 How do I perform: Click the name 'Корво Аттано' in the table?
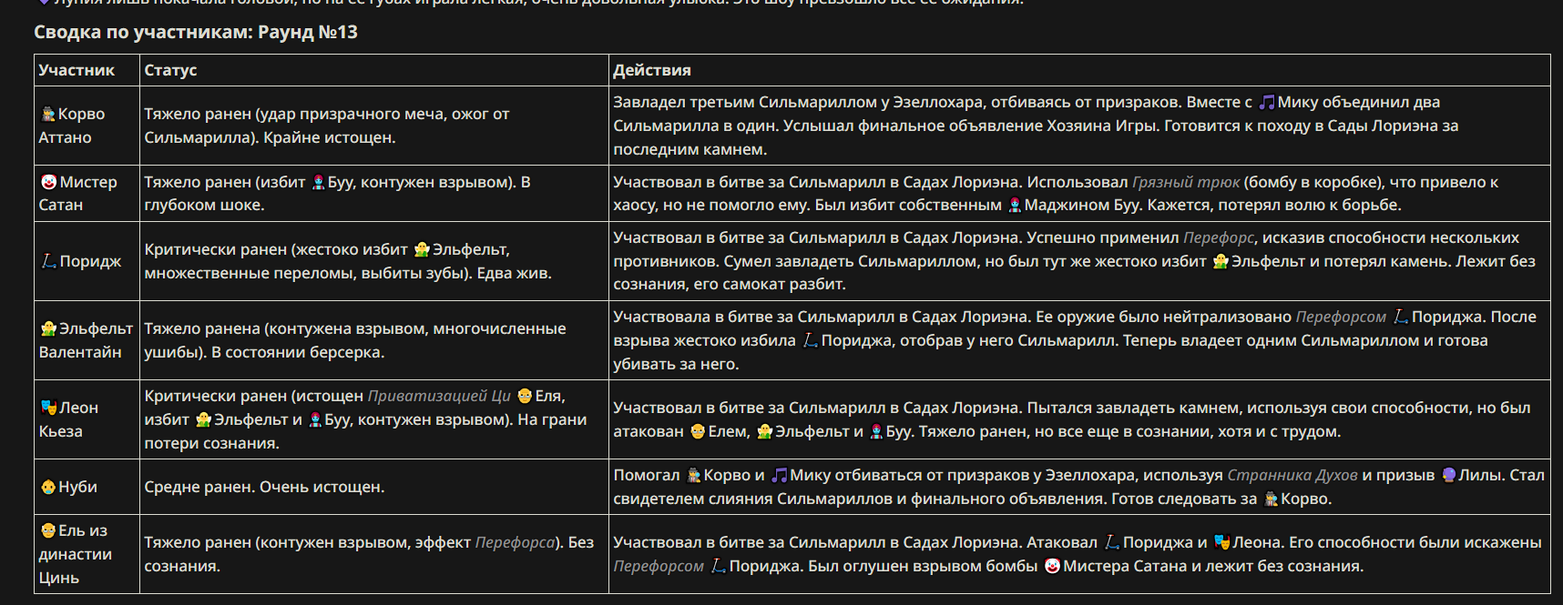click(x=72, y=126)
